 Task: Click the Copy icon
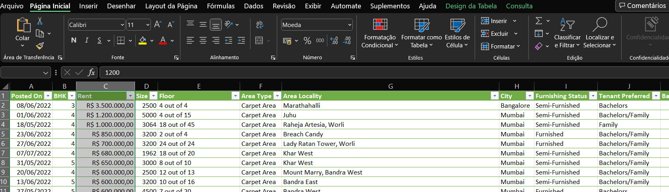pyautogui.click(x=40, y=33)
